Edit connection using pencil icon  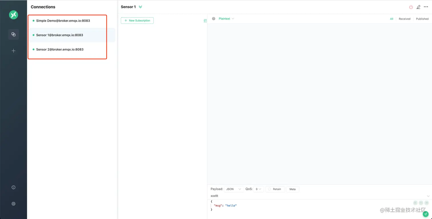(418, 7)
